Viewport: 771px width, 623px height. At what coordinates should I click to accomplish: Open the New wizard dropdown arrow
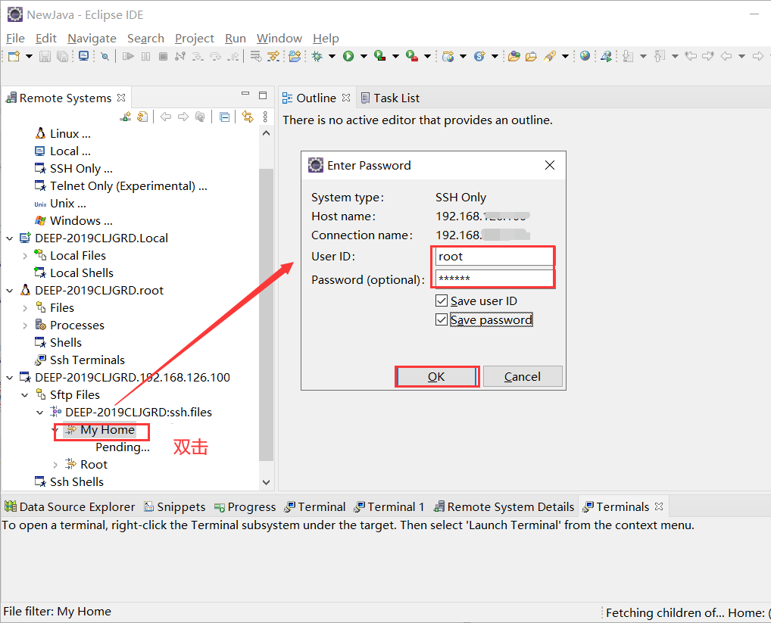click(29, 57)
